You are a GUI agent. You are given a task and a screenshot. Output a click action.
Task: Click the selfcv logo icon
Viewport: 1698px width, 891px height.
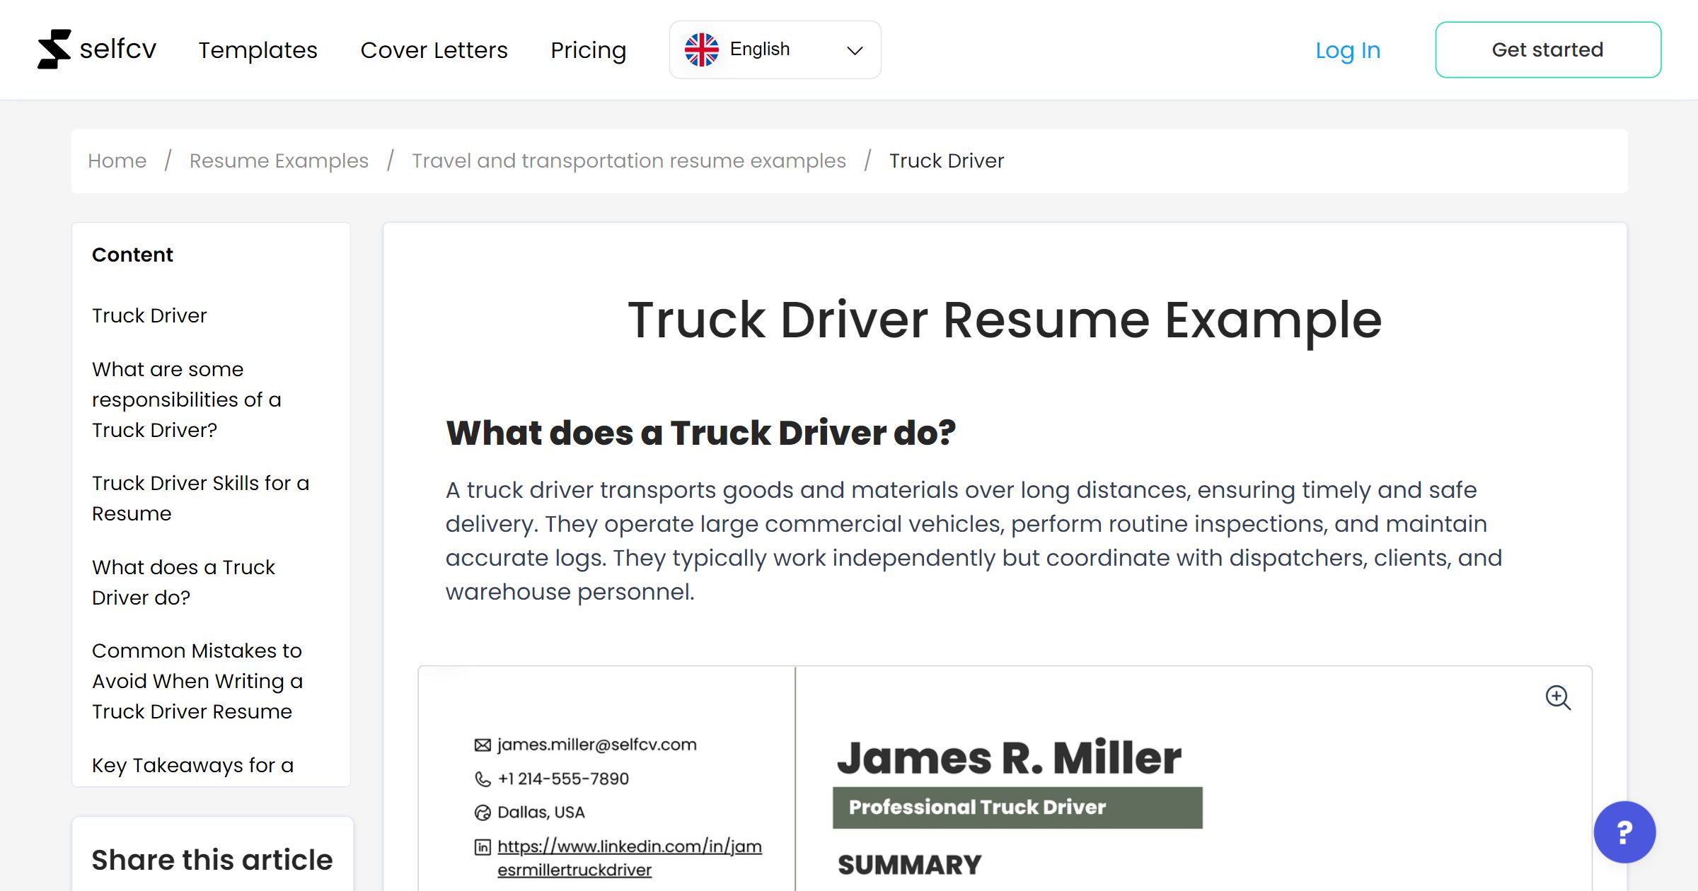(x=54, y=49)
